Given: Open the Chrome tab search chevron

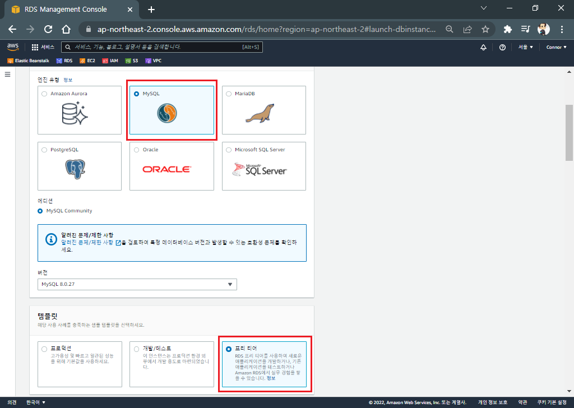Looking at the screenshot, I should pyautogui.click(x=484, y=8).
